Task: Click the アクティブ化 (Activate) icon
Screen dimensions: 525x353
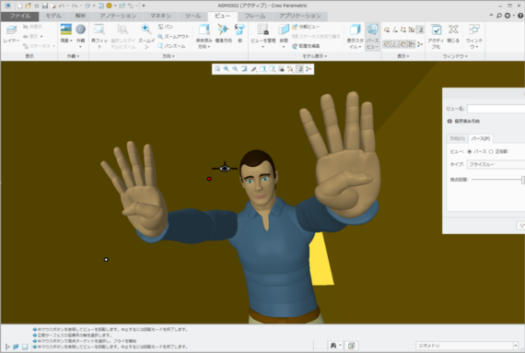Action: click(436, 29)
